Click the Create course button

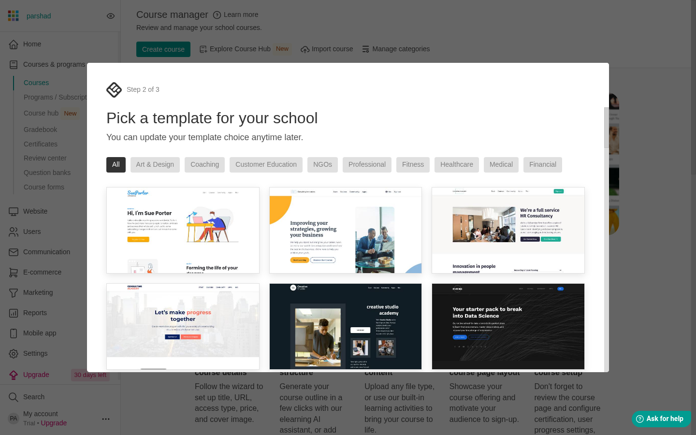163,49
